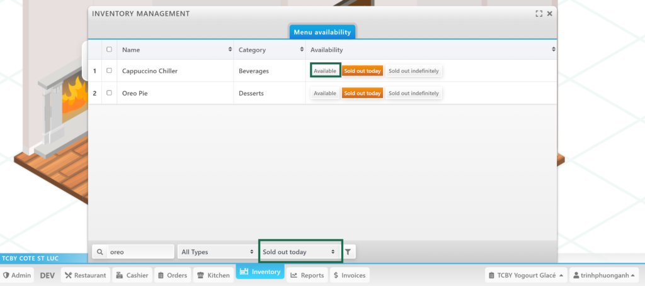Viewport: 645px width, 286px height.
Task: Open the Kitchen module
Action: pyautogui.click(x=213, y=275)
